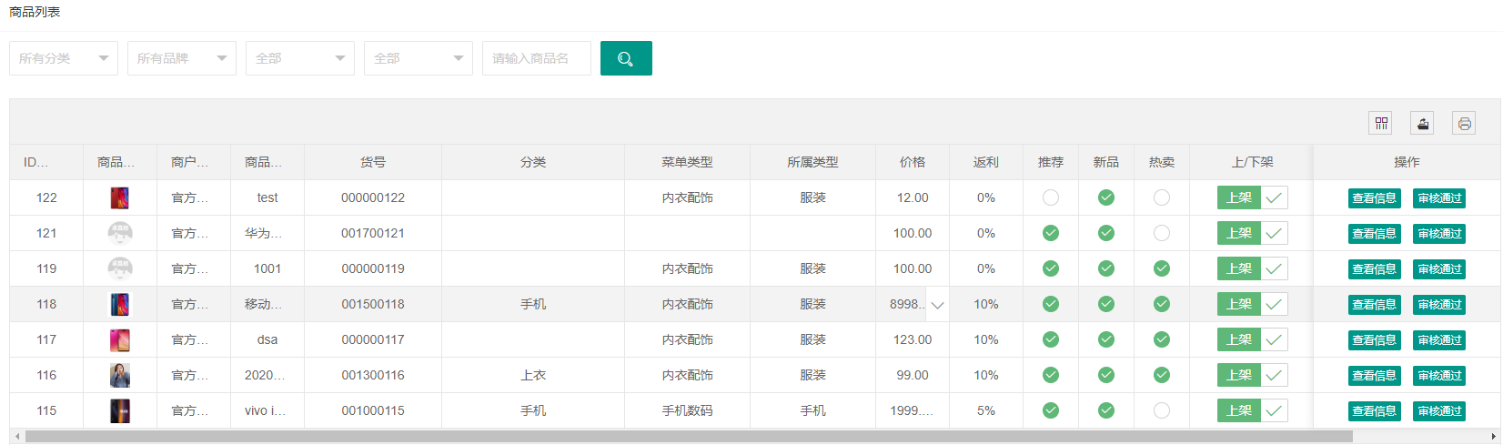The image size is (1503, 445).
Task: Toggle the 推荐 status for product 122
Action: coord(1051,197)
